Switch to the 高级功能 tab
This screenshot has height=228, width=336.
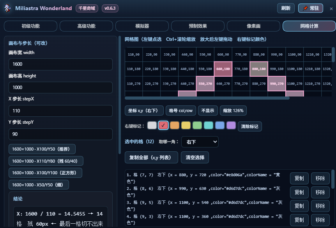pyautogui.click(x=87, y=26)
